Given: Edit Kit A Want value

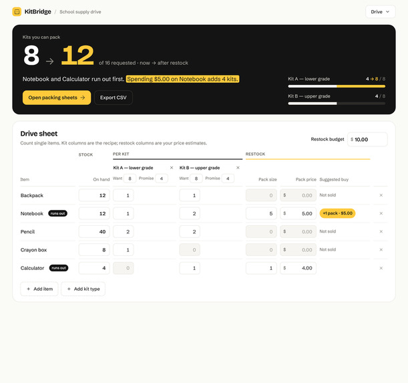Looking at the screenshot, I should pos(130,178).
